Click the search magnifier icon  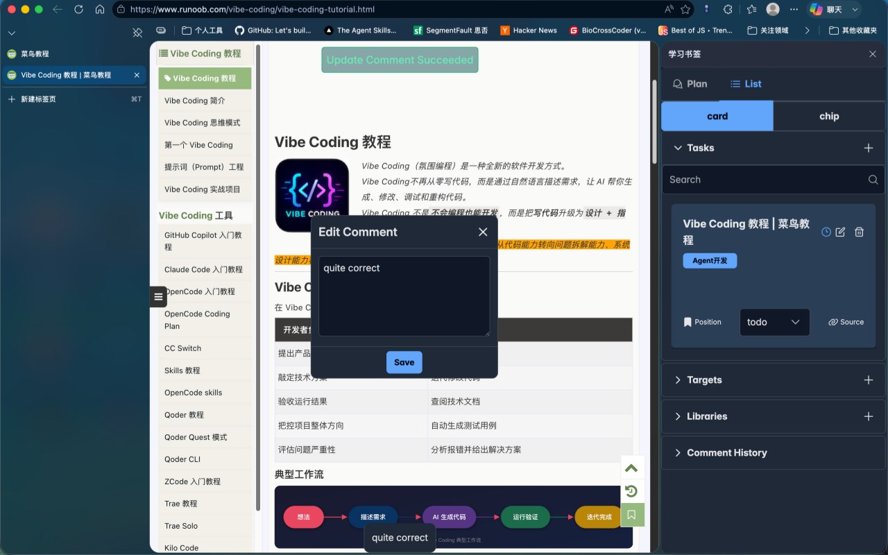click(x=873, y=180)
